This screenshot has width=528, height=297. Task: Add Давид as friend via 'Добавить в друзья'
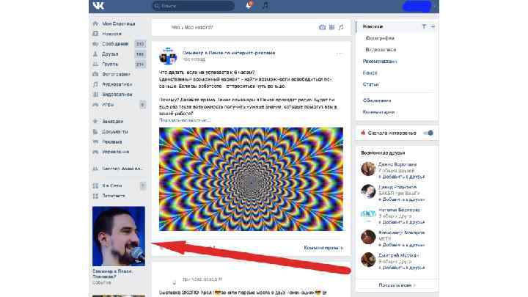coord(402,199)
